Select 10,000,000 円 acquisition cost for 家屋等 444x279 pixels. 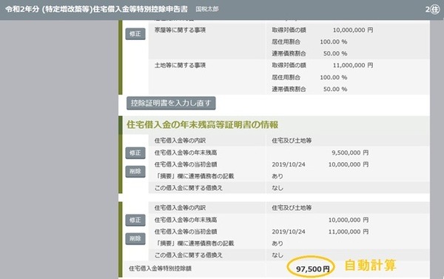(x=353, y=30)
